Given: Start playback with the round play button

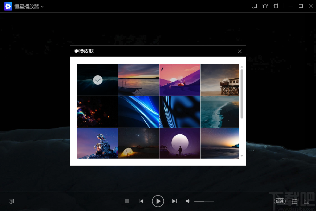Looking at the screenshot, I should click(x=158, y=201).
